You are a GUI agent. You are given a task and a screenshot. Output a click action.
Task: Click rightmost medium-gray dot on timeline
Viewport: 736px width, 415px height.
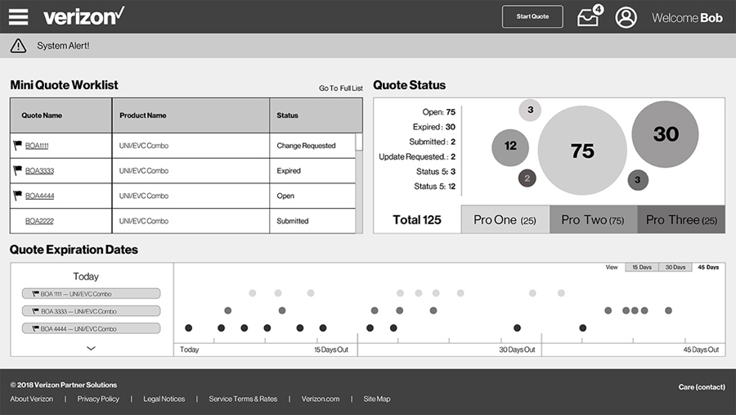[x=668, y=311]
